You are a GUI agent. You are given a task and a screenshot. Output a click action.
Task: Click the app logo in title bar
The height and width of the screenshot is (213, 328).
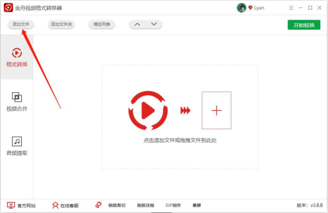point(8,8)
